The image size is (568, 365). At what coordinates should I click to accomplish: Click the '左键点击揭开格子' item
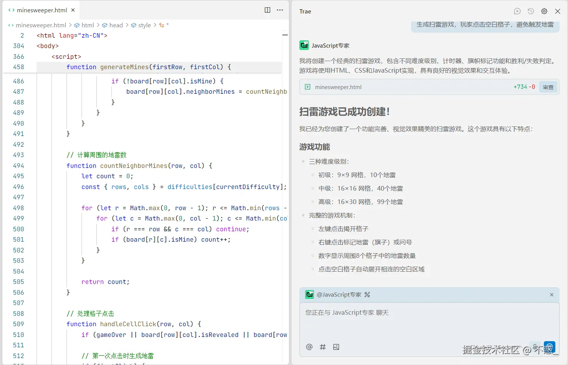(343, 229)
